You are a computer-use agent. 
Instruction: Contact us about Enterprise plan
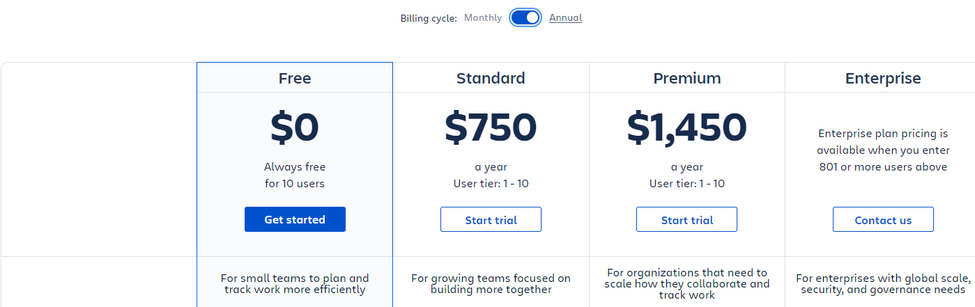(x=883, y=219)
